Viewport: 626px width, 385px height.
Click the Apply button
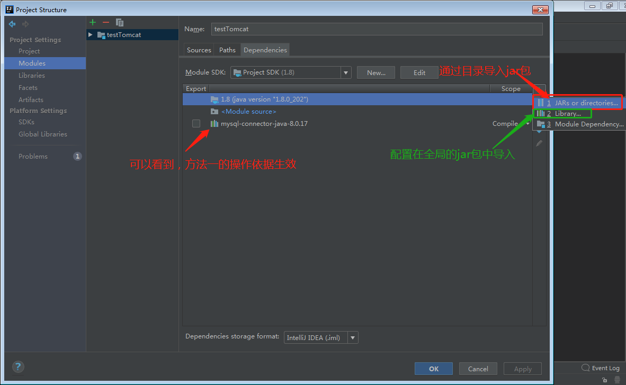pyautogui.click(x=523, y=369)
